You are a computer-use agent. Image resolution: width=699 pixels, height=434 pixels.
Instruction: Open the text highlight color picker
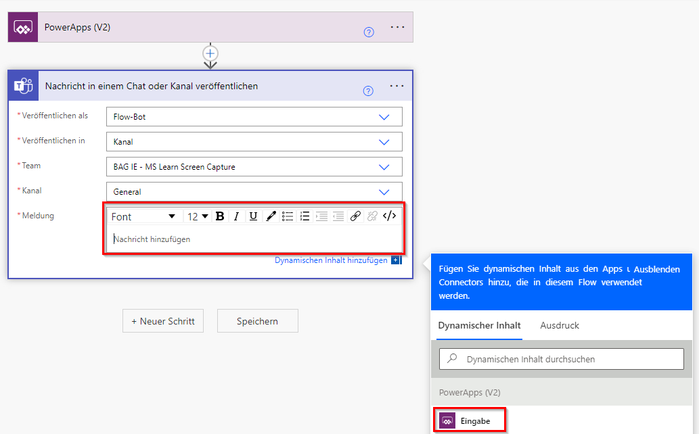[270, 216]
